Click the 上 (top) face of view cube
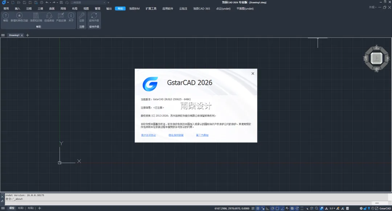 [x=376, y=58]
